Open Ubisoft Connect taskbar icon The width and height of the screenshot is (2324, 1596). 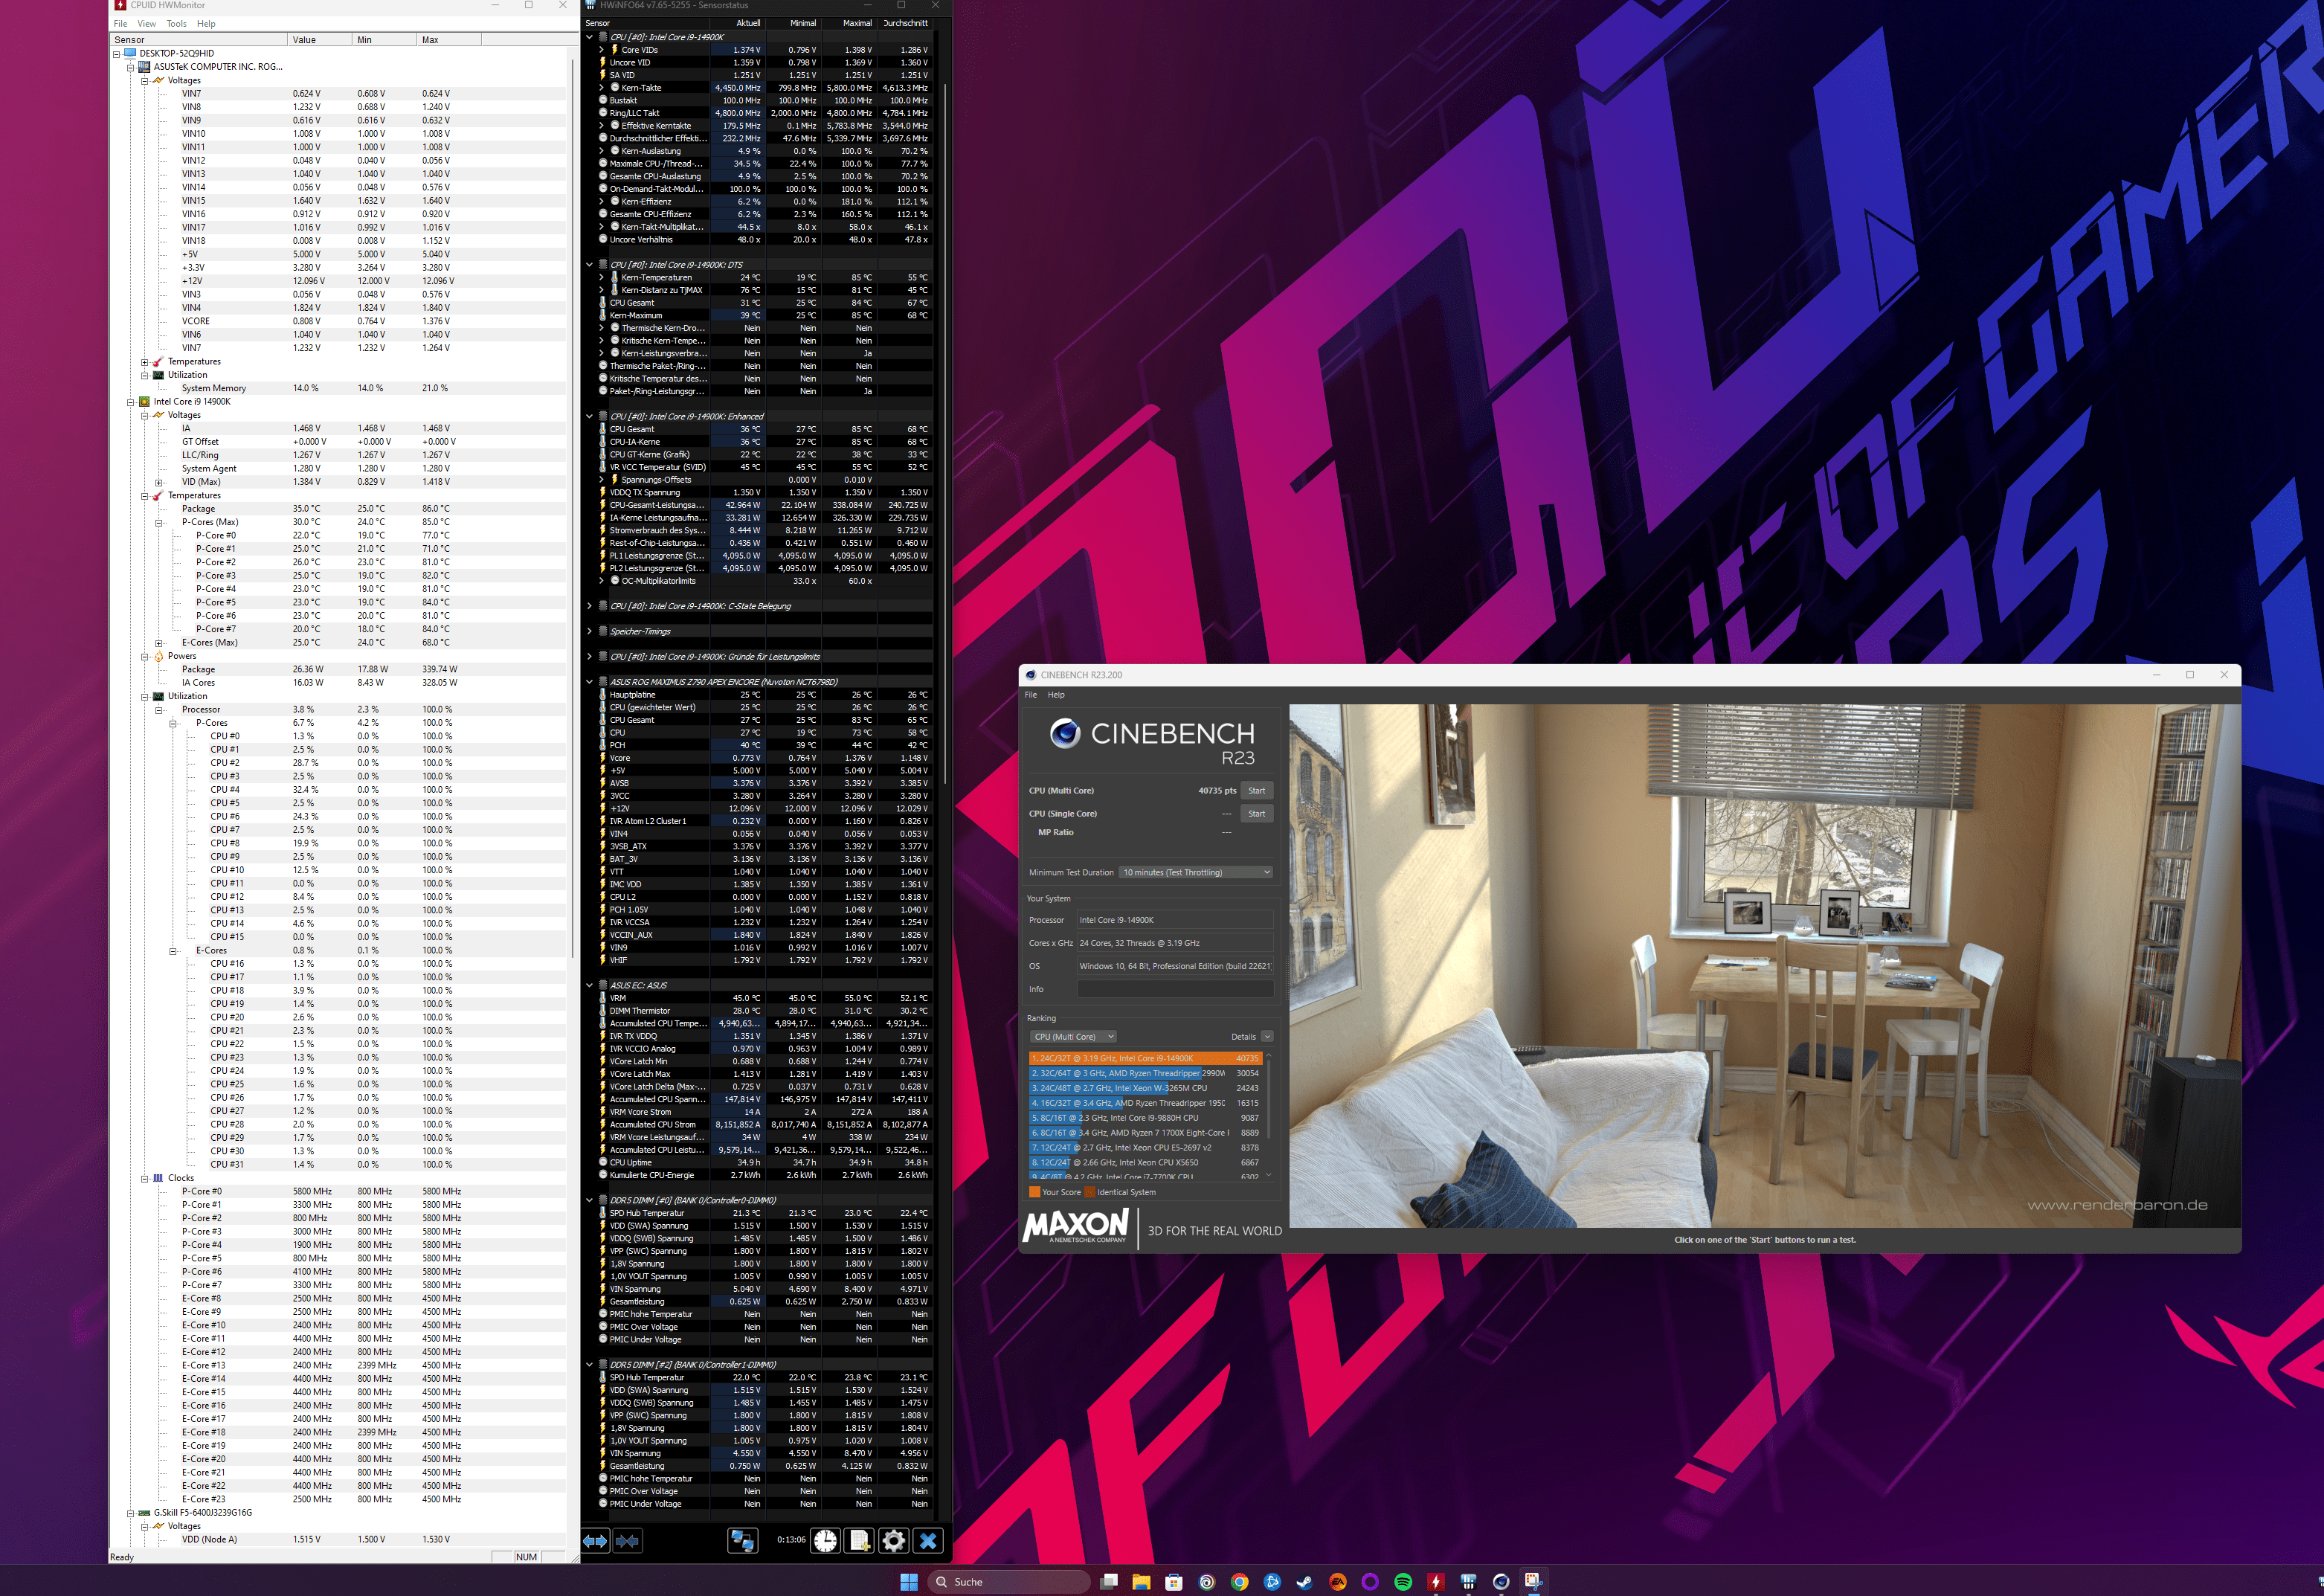(x=1207, y=1581)
